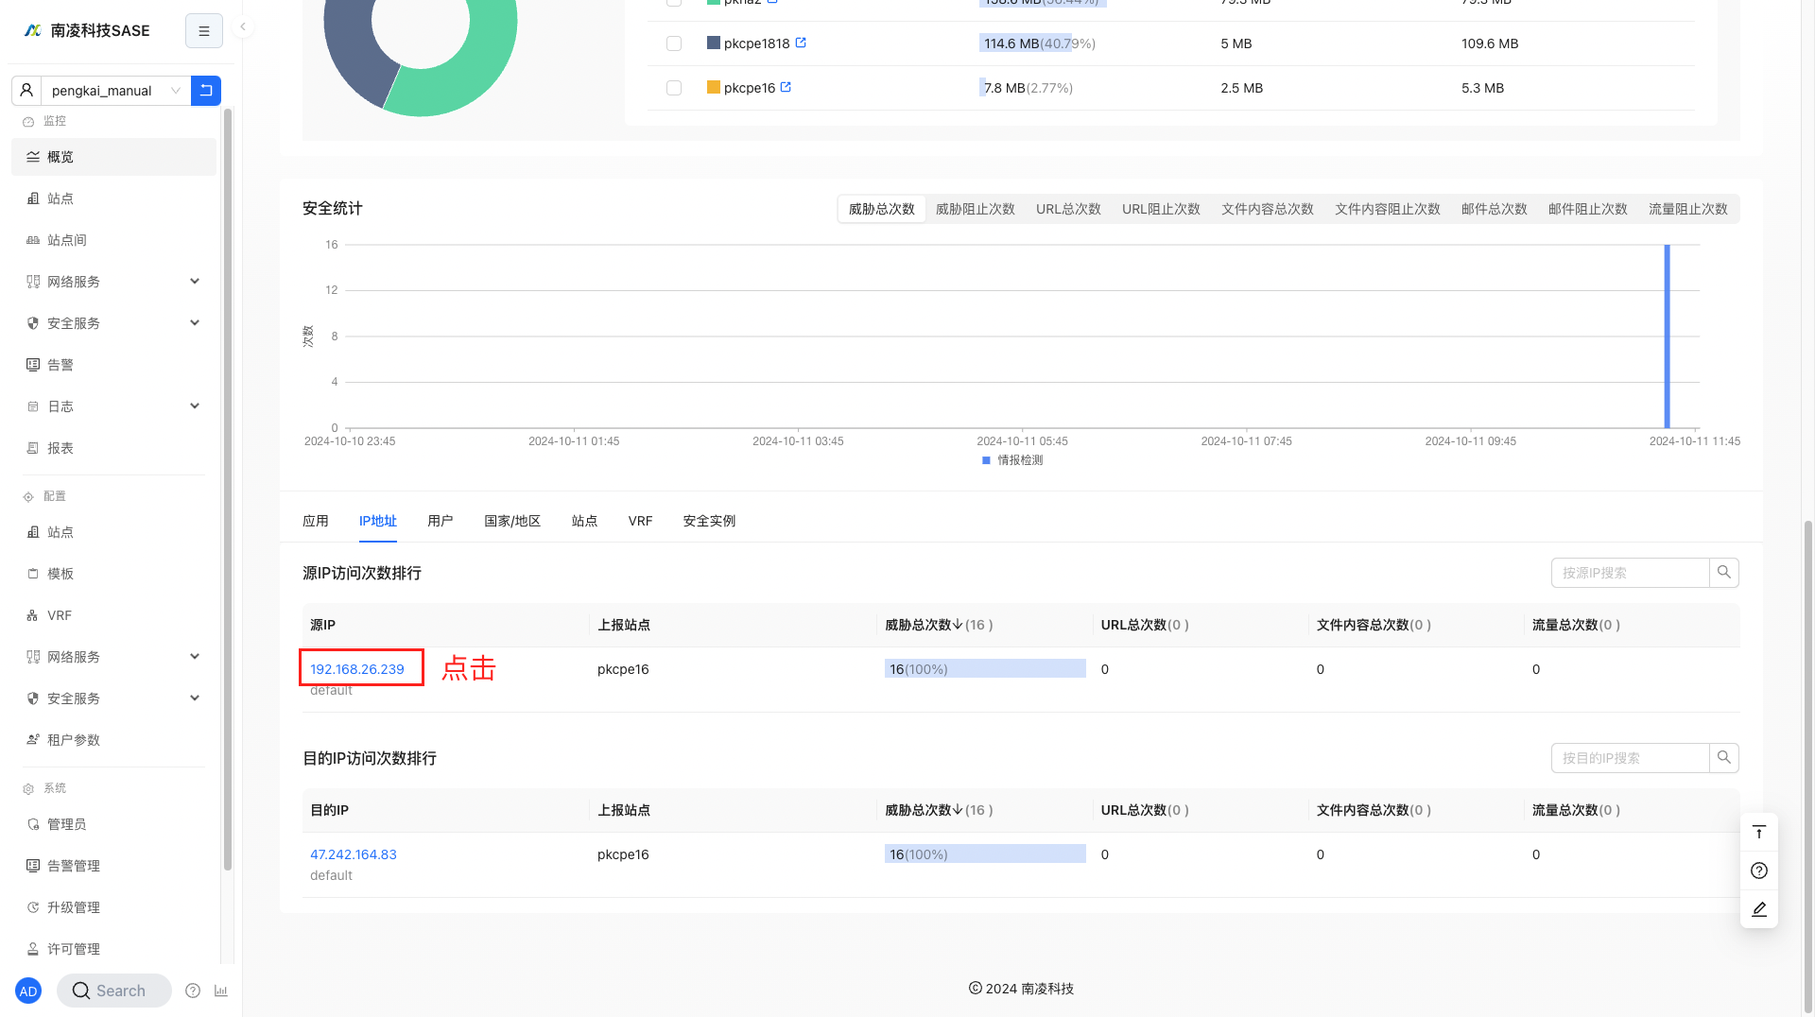Click the 按源IP搜索 input field
The width and height of the screenshot is (1815, 1017).
(1631, 573)
